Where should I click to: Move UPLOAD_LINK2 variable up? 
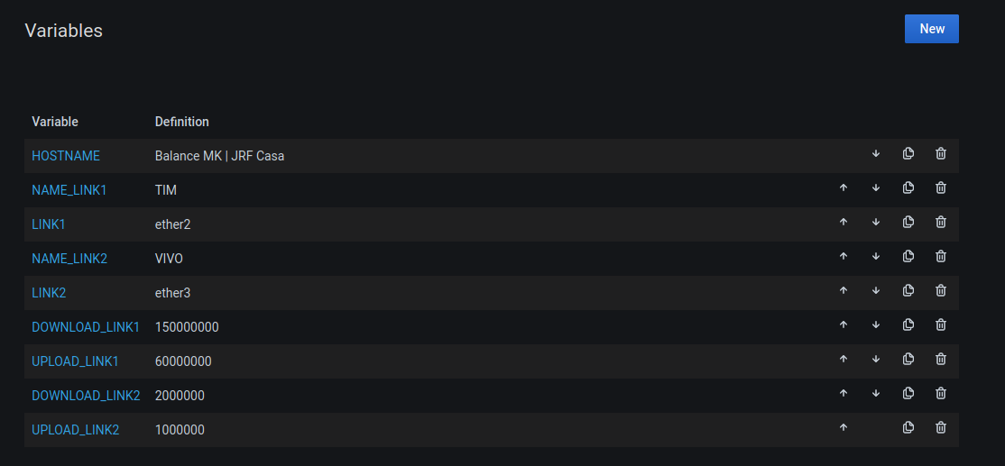pyautogui.click(x=844, y=428)
